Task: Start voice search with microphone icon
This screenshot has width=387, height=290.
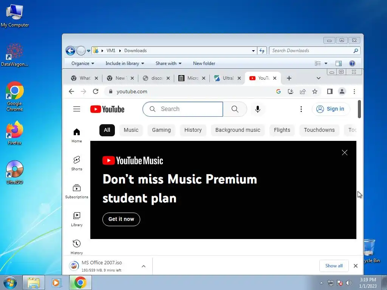Action: point(257,109)
